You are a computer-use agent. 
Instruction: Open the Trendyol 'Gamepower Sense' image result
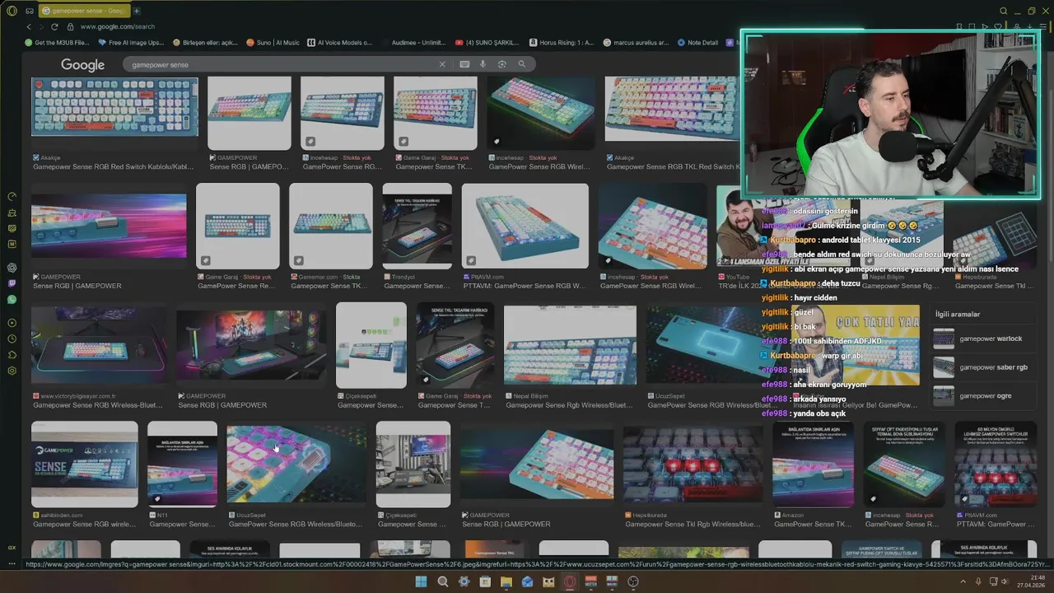tap(417, 226)
